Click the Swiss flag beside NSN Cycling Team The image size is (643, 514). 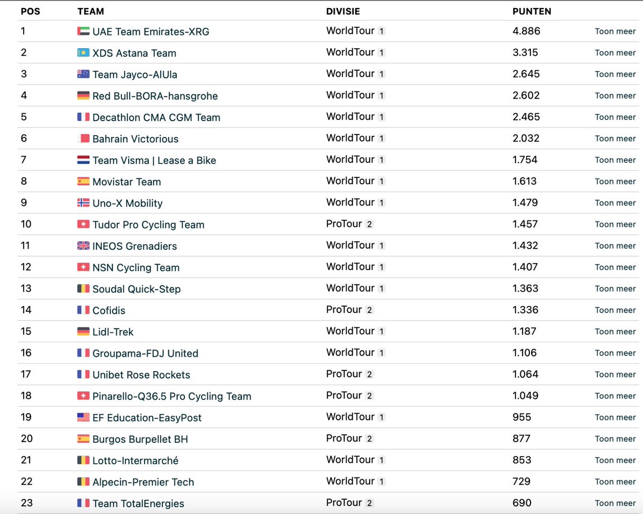[x=83, y=267]
